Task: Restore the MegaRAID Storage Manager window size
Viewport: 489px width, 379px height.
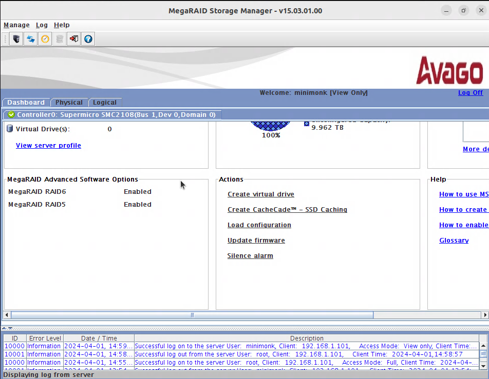Action: click(x=464, y=11)
